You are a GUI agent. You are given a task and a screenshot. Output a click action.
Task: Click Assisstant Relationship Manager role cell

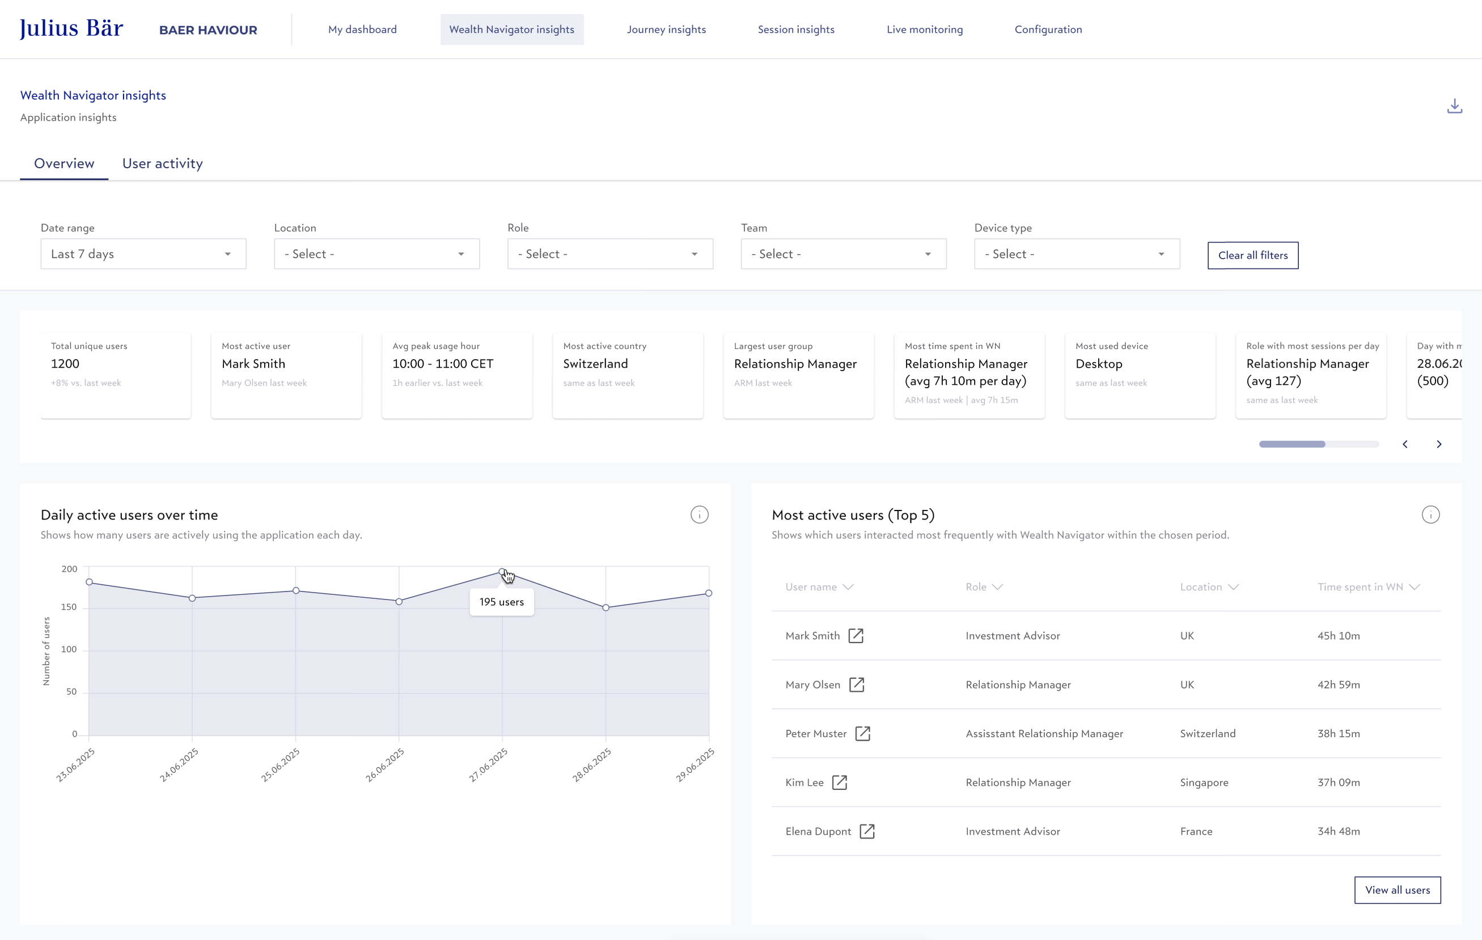click(x=1044, y=733)
